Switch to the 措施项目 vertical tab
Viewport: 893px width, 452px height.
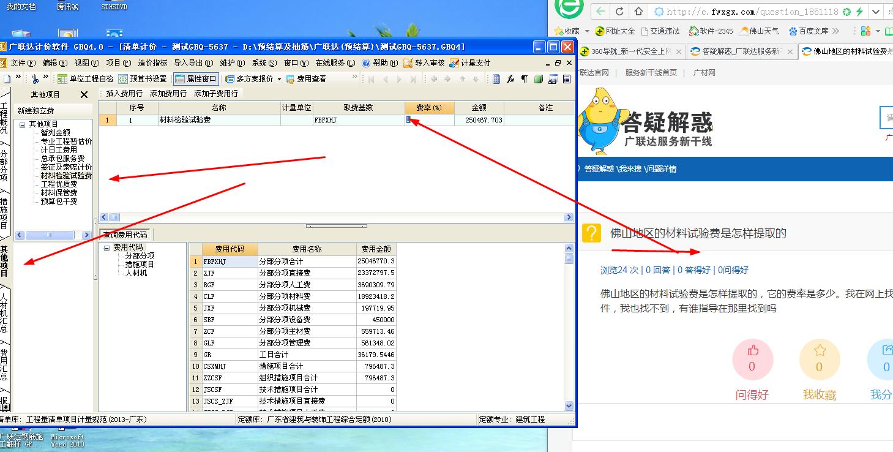[4, 213]
